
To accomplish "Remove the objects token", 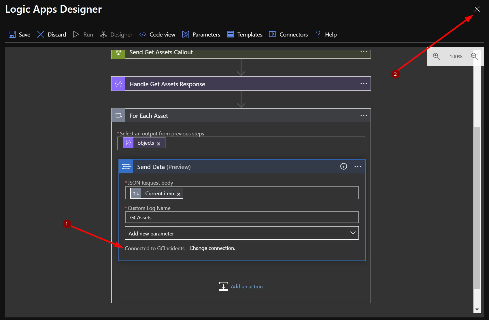I will click(x=158, y=143).
